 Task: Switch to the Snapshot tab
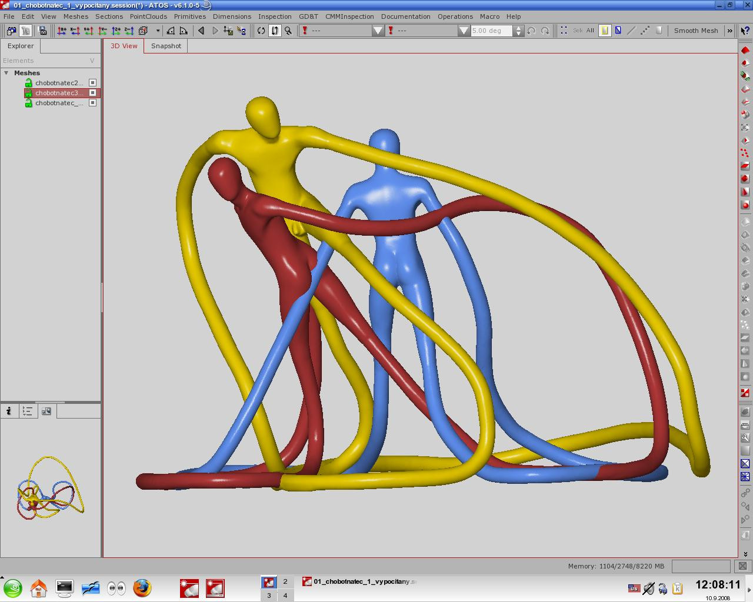166,46
